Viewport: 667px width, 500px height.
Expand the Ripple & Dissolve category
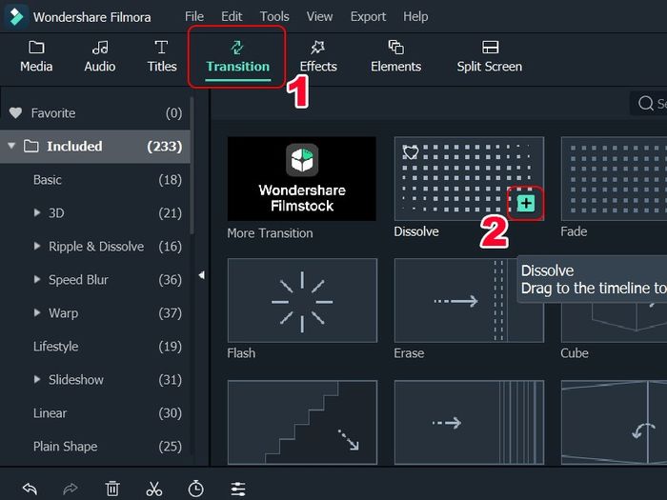coord(37,246)
